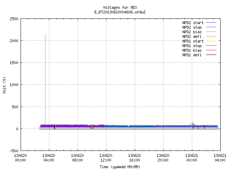This screenshot has height=170, width=227.
Task: Click the black NPD1 defl legend line
Action: [211, 55]
